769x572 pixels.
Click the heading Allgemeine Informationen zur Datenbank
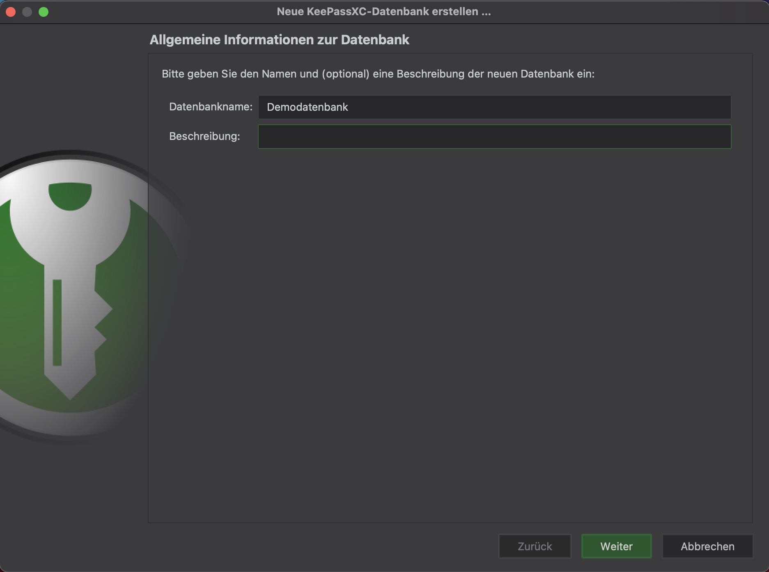[279, 40]
